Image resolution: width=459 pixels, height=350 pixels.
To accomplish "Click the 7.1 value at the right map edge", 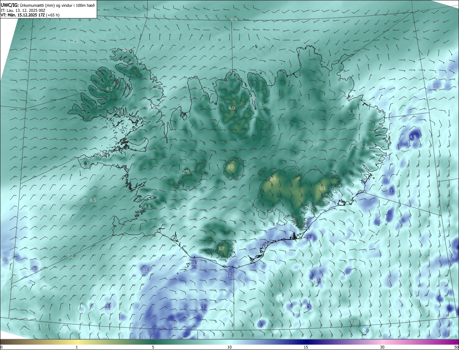I will point(447,208).
